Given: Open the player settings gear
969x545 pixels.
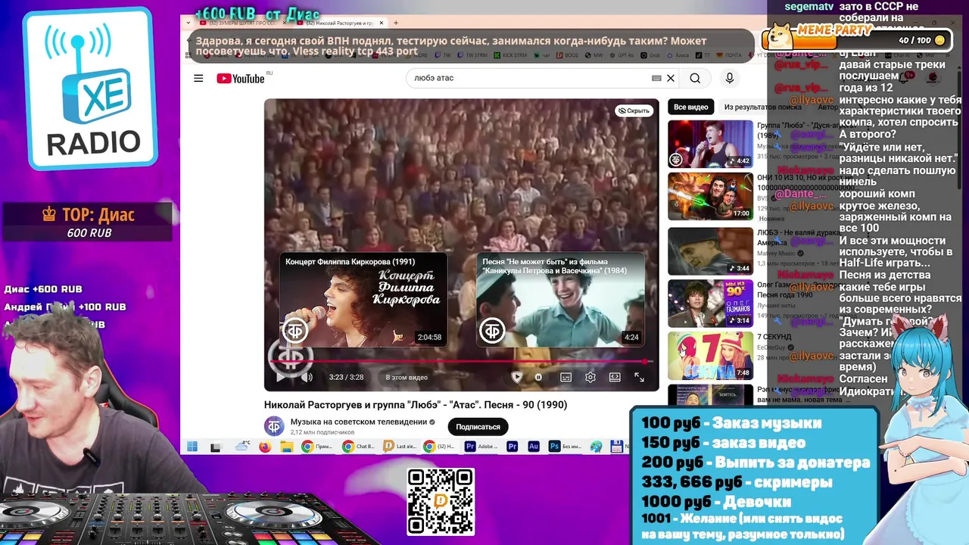Looking at the screenshot, I should coord(590,377).
